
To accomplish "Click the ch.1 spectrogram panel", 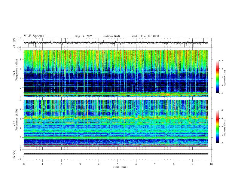I will (116, 73).
